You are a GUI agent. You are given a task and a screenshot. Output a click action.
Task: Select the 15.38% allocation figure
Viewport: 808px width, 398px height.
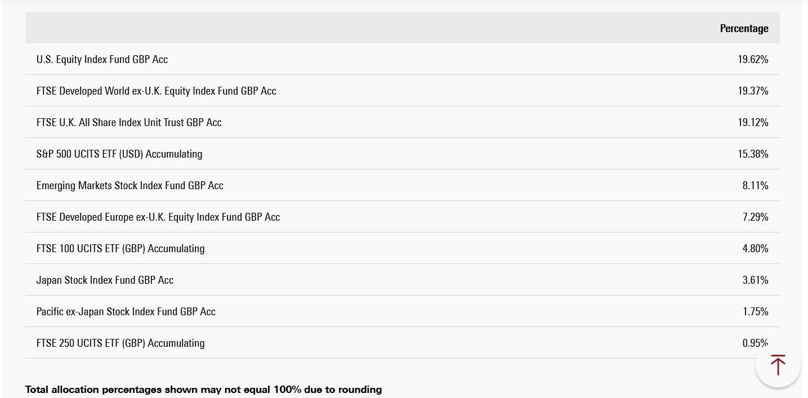(x=753, y=154)
